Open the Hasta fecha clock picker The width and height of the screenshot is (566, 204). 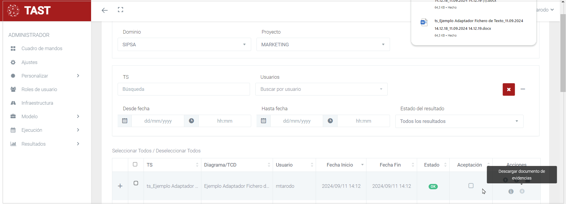[x=330, y=121]
